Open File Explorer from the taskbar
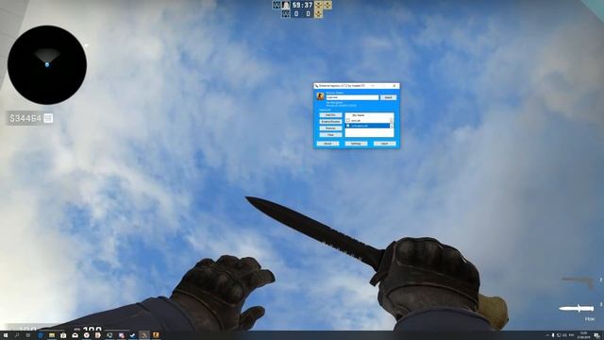The height and width of the screenshot is (340, 604). tap(52, 335)
